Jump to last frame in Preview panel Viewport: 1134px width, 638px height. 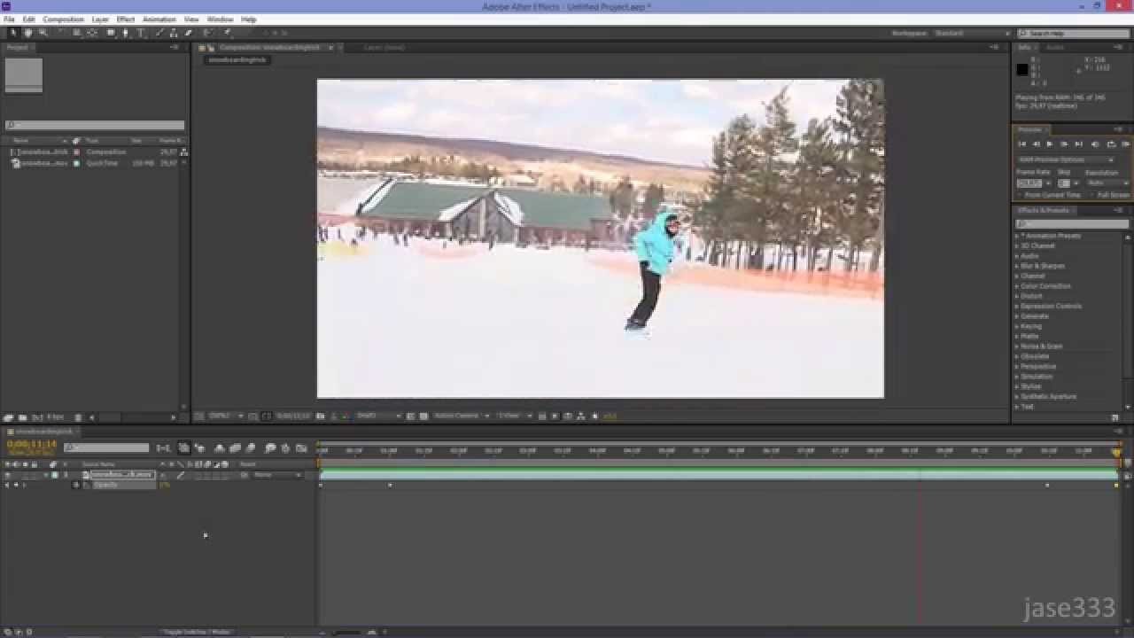click(1079, 144)
